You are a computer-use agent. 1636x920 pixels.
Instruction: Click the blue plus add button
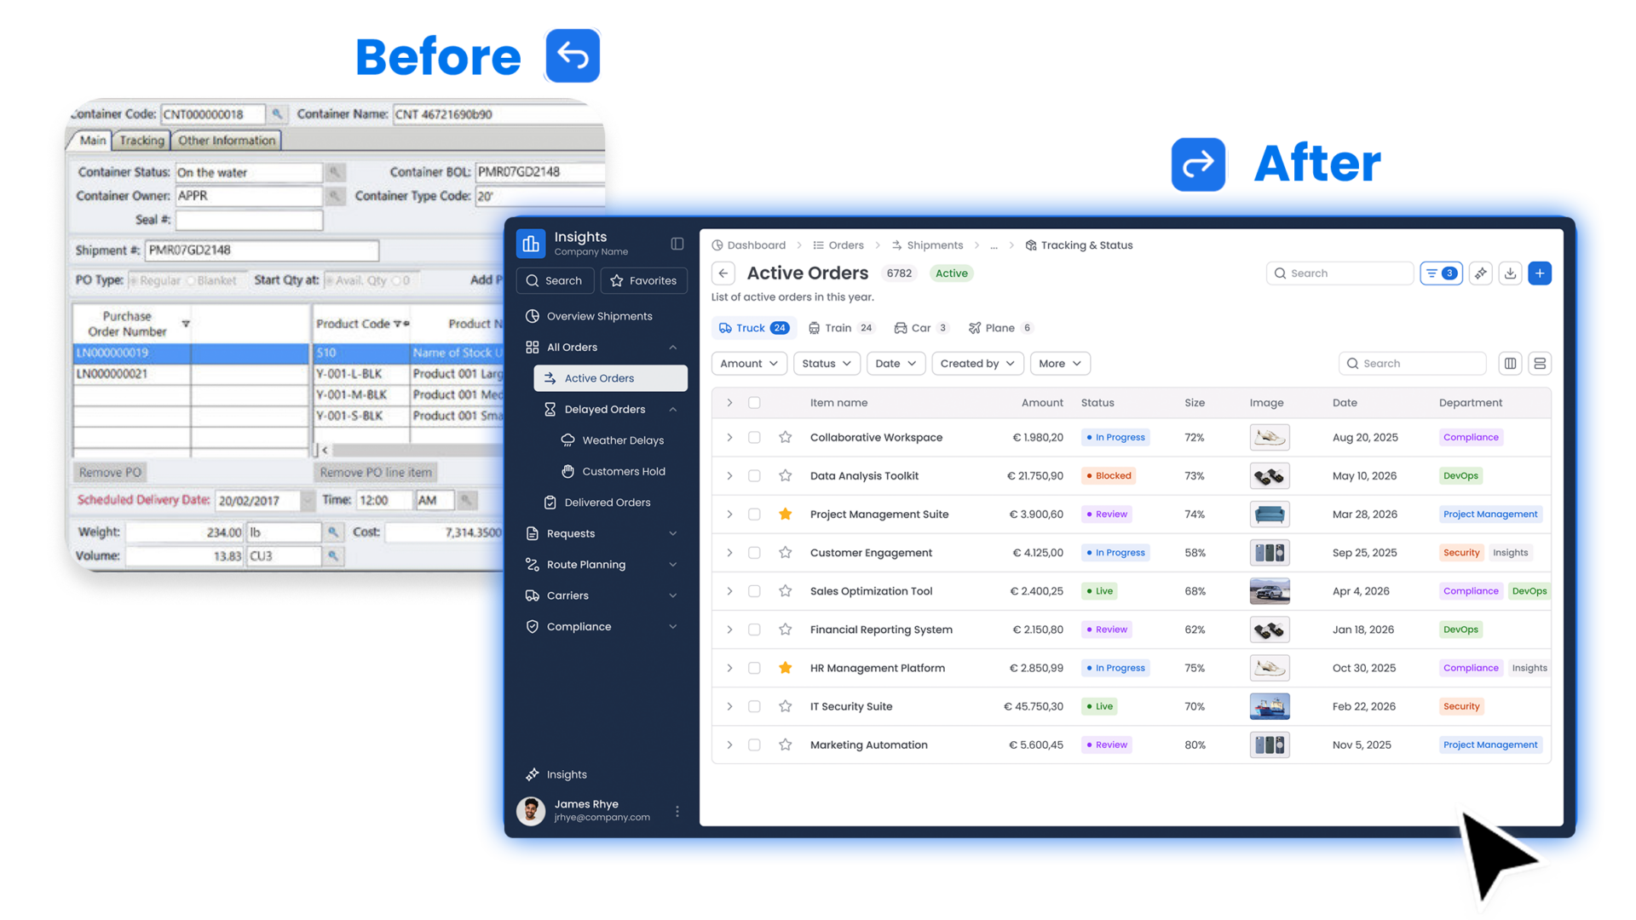1539,273
